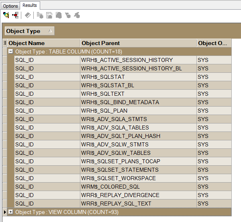Image resolution: width=241 pixels, height=222 pixels.
Task: Click the greyed-out eraser icon in toolbar
Action: 27,15
